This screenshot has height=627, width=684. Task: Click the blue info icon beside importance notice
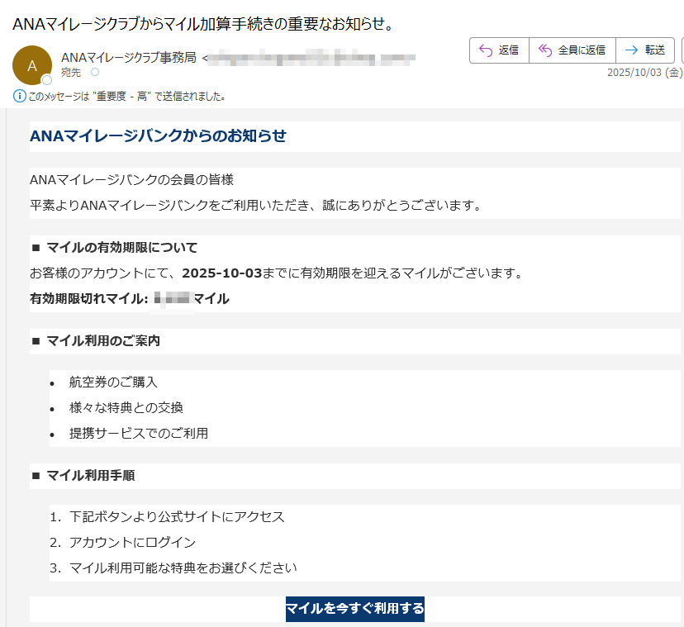[20, 96]
